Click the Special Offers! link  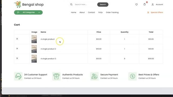pos(157,12)
